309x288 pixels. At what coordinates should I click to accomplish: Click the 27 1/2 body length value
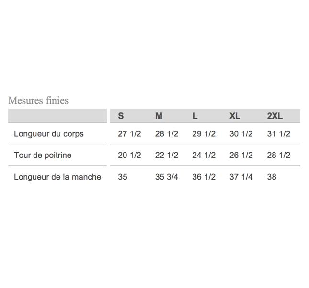coord(129,134)
